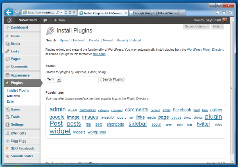The width and height of the screenshot is (238, 167).
Task: Open the Favorites star icon
Action: coord(224,13)
